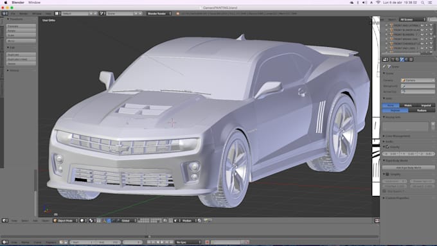Expand the second outliner object row
This screenshot has width=437, height=246.
click(x=387, y=30)
